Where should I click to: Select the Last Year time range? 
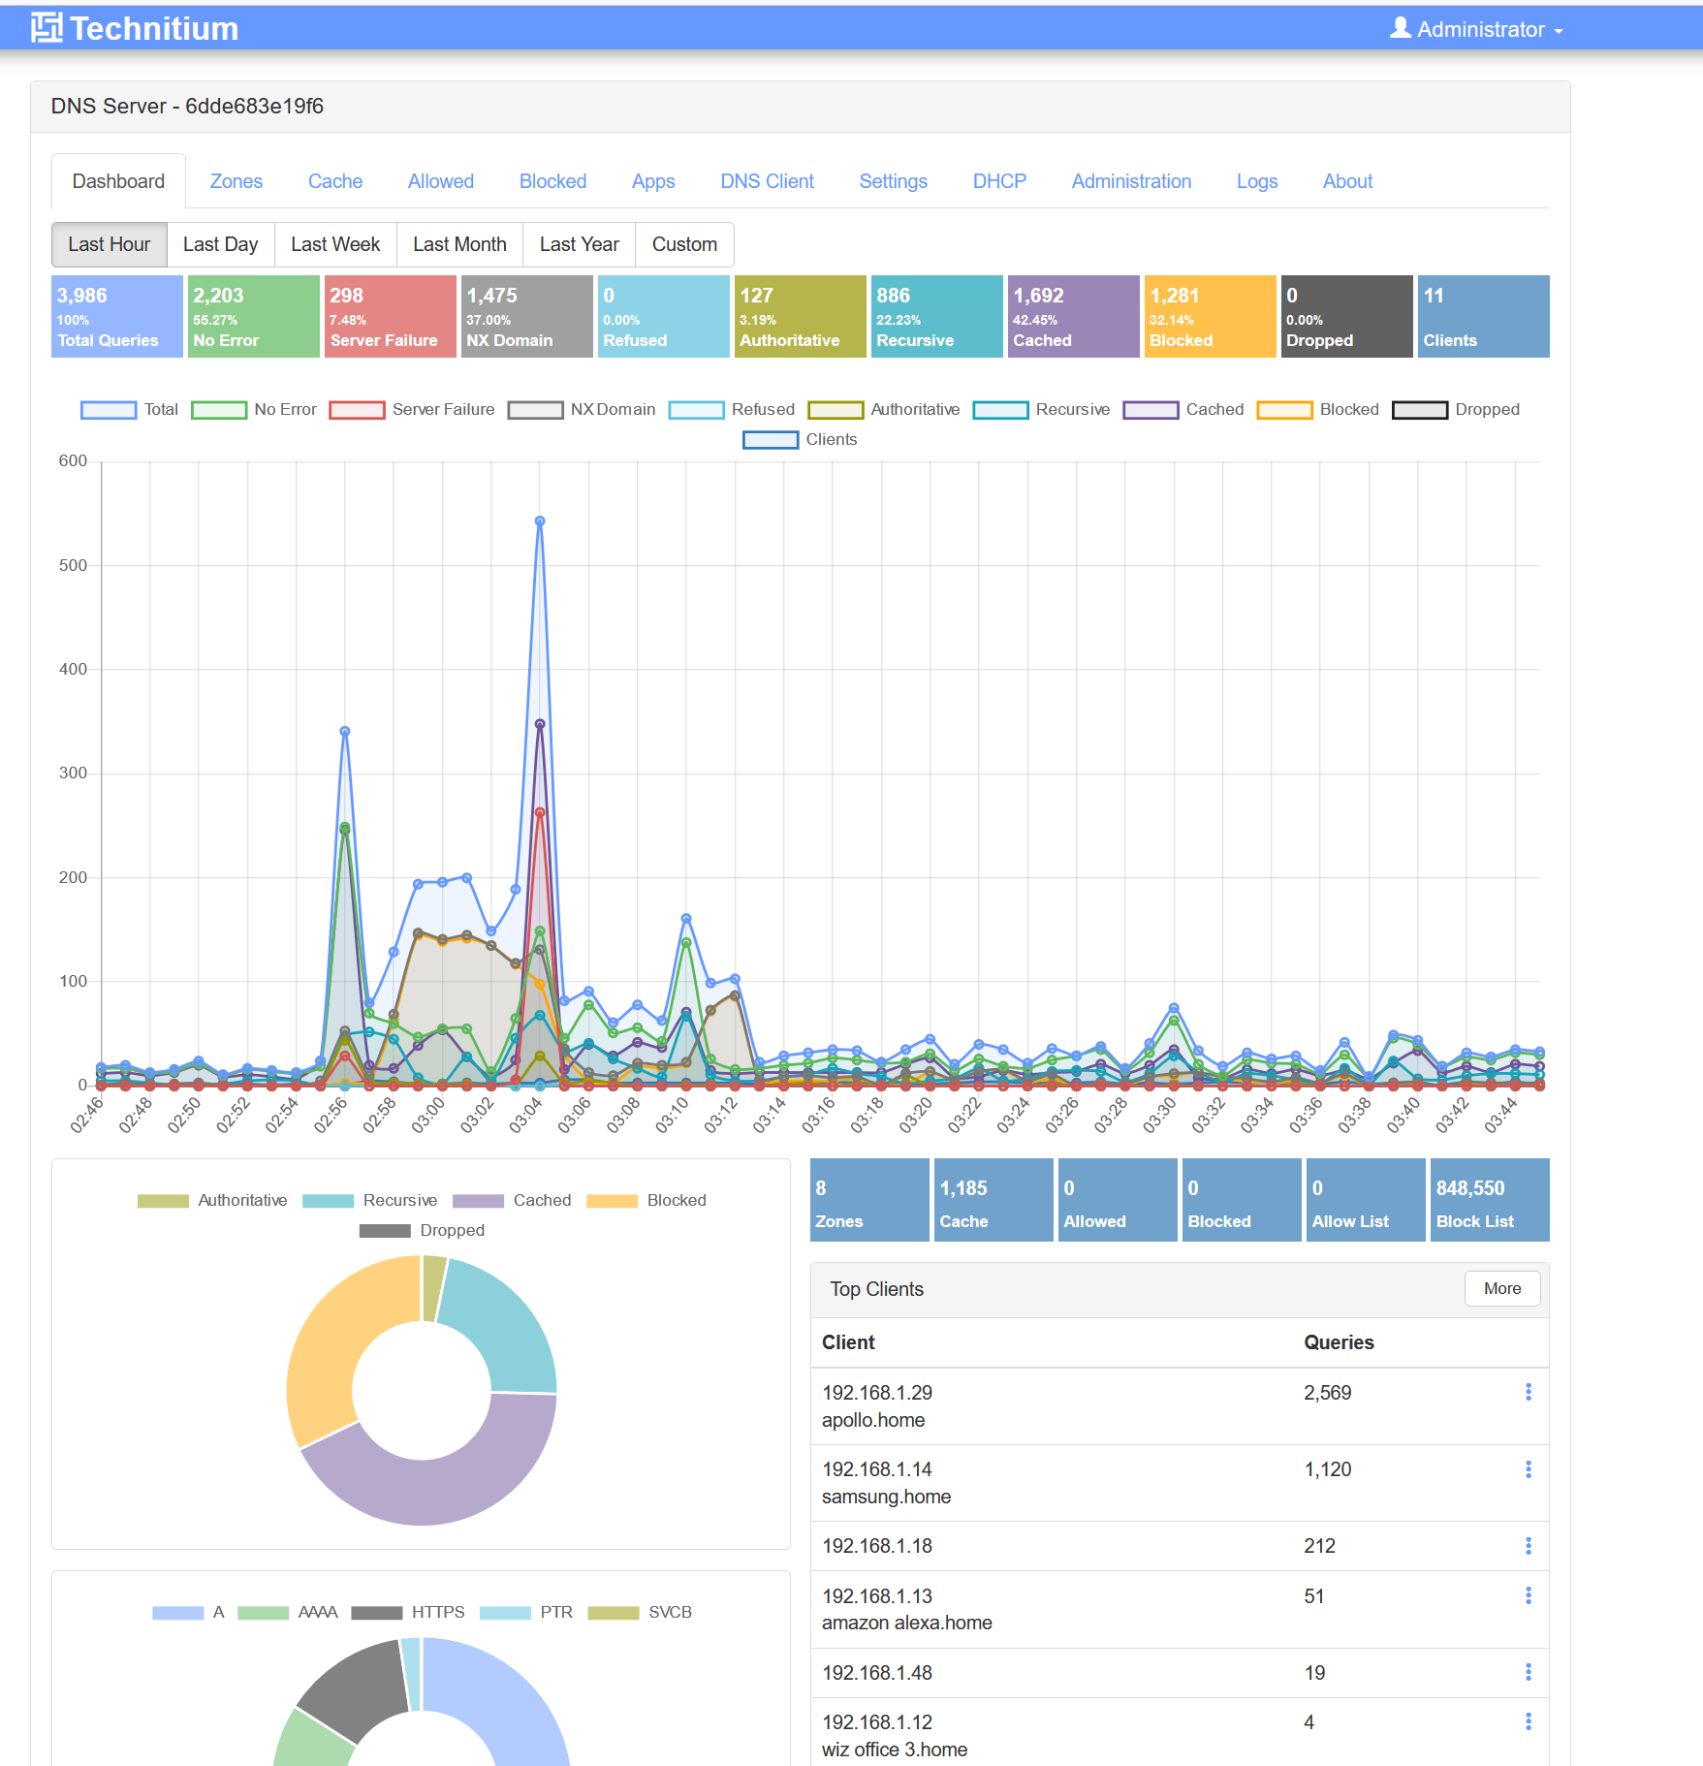point(580,244)
